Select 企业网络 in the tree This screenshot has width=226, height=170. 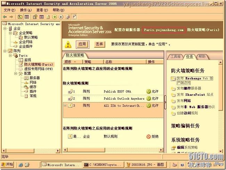26,42
